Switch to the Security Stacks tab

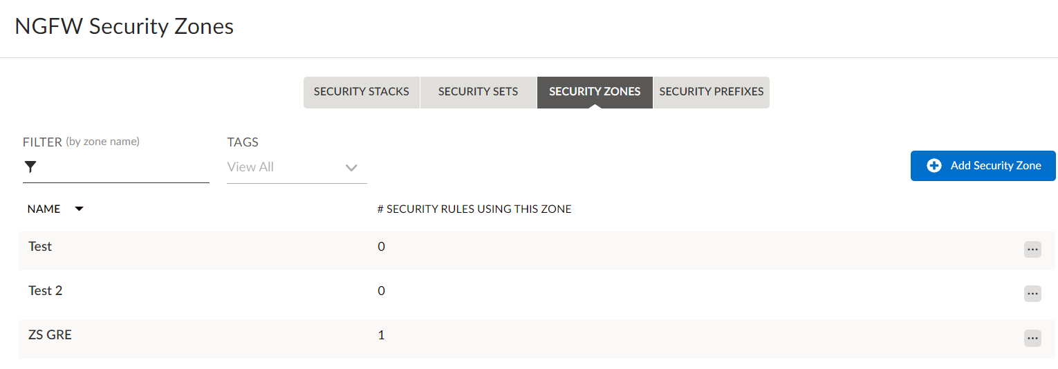[x=361, y=92]
